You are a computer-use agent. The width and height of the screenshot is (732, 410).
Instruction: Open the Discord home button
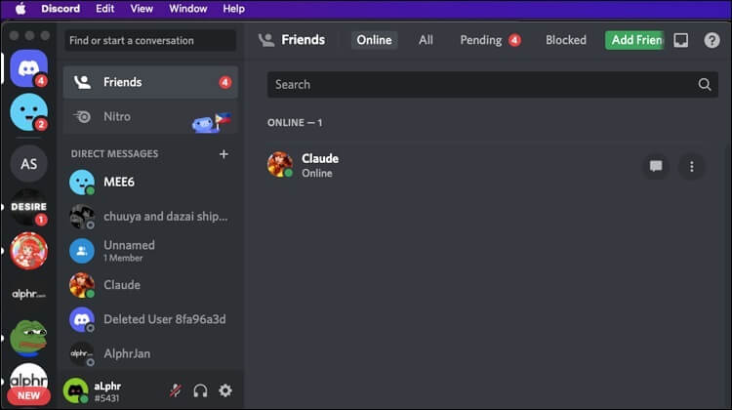pos(29,68)
